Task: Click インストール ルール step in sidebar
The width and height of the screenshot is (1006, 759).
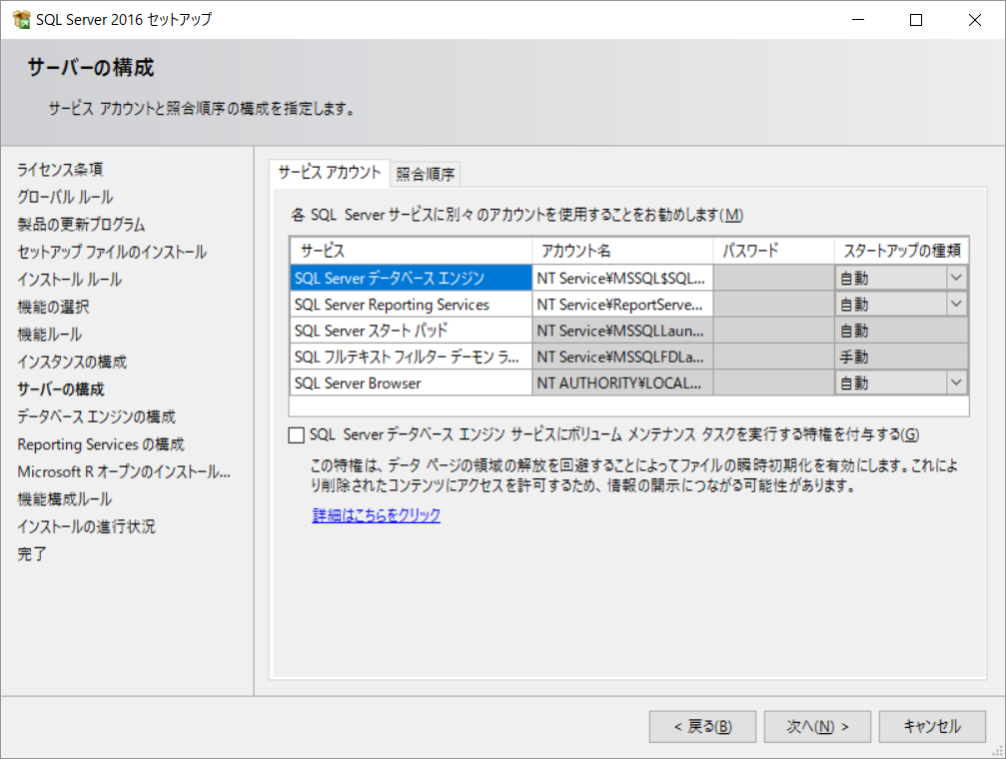Action: [x=69, y=280]
